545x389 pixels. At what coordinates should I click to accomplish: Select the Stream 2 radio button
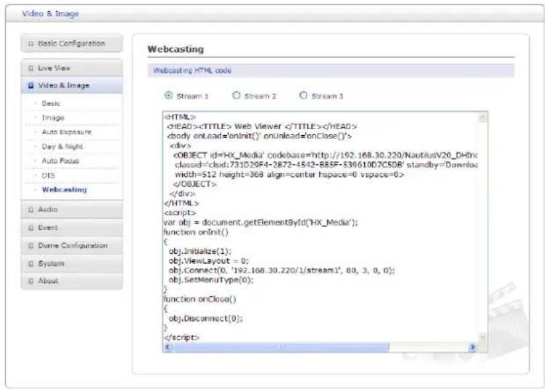(236, 95)
